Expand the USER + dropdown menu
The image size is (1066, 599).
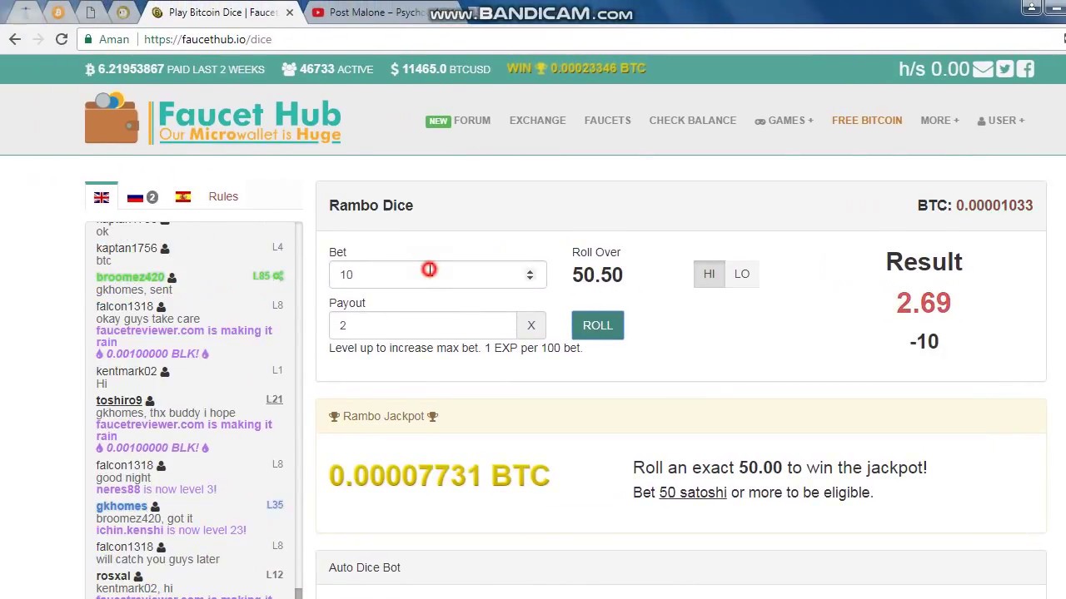(1001, 121)
